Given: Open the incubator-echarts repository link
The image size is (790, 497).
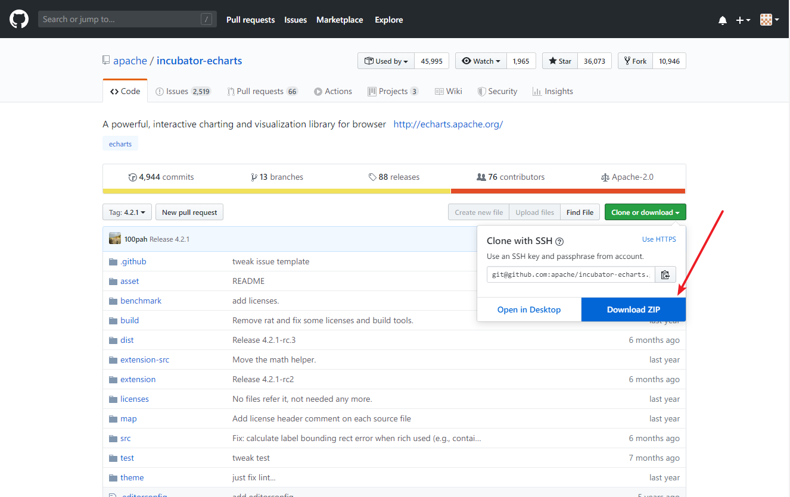Looking at the screenshot, I should pyautogui.click(x=200, y=61).
